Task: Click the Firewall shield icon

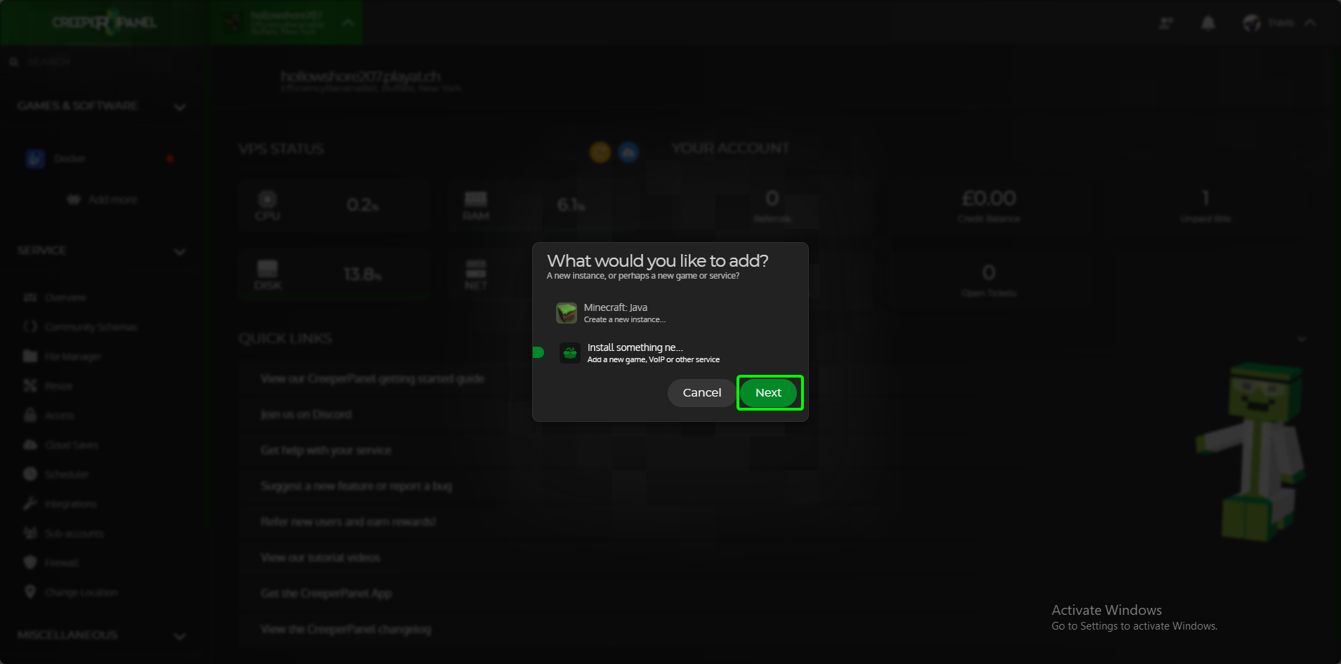Action: (30, 562)
